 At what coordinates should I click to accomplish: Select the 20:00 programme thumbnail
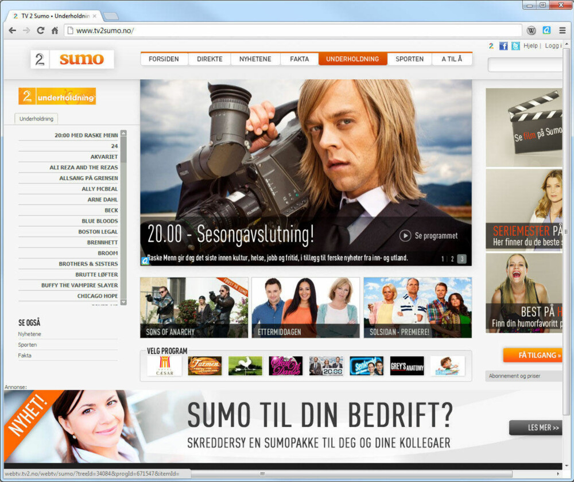(x=326, y=366)
